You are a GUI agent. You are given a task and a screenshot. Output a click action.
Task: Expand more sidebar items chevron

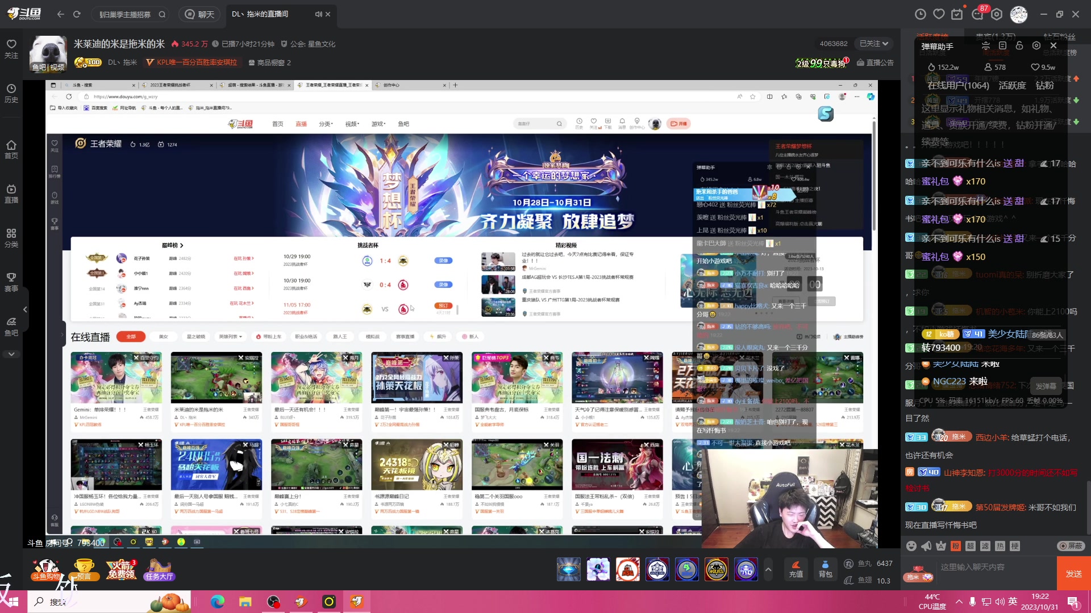[11, 354]
